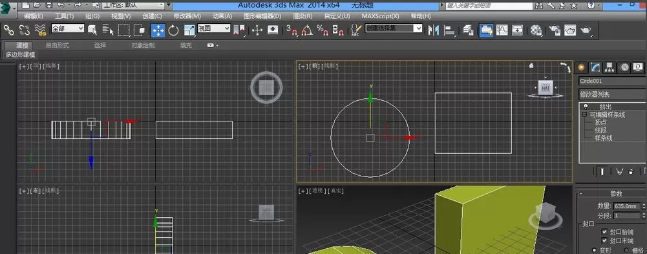The height and width of the screenshot is (254, 647).
Task: Click the 多边形建模 button
Action: 20,54
